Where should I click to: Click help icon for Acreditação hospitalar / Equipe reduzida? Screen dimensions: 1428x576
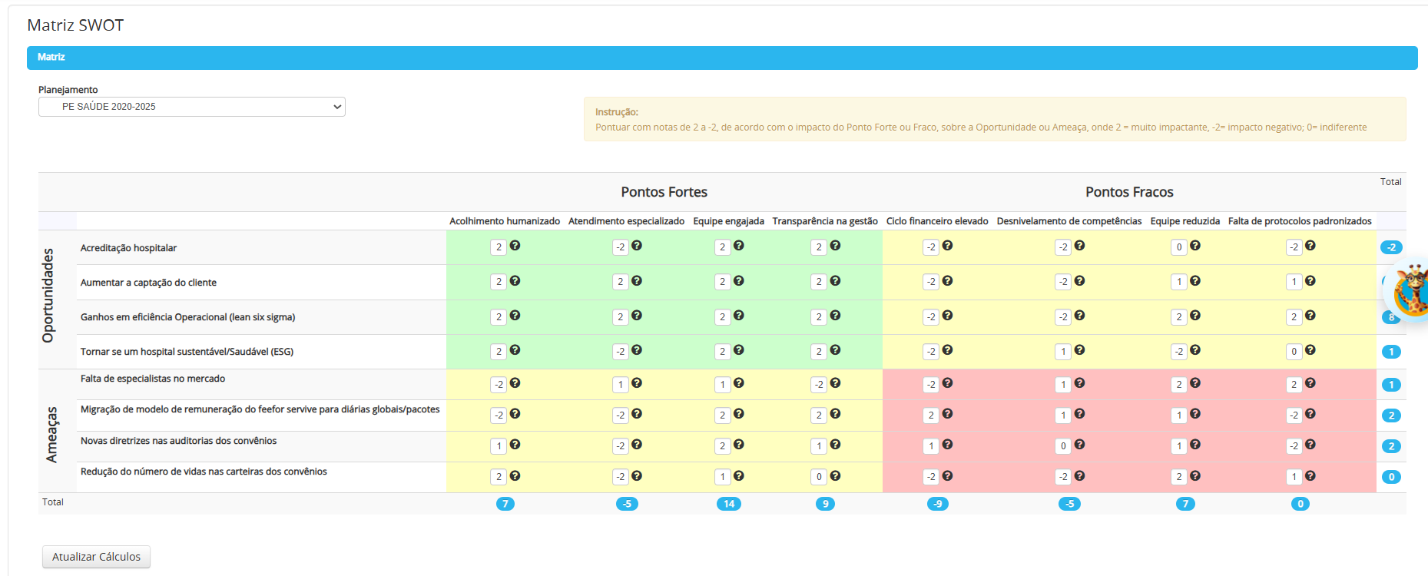pyautogui.click(x=1194, y=246)
